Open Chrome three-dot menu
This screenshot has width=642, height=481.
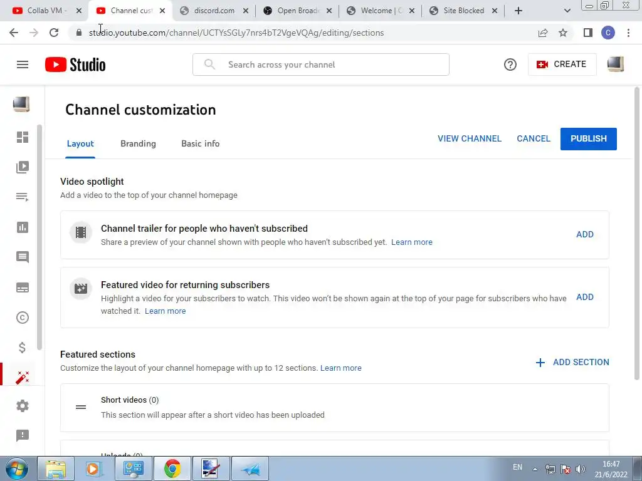coord(628,33)
